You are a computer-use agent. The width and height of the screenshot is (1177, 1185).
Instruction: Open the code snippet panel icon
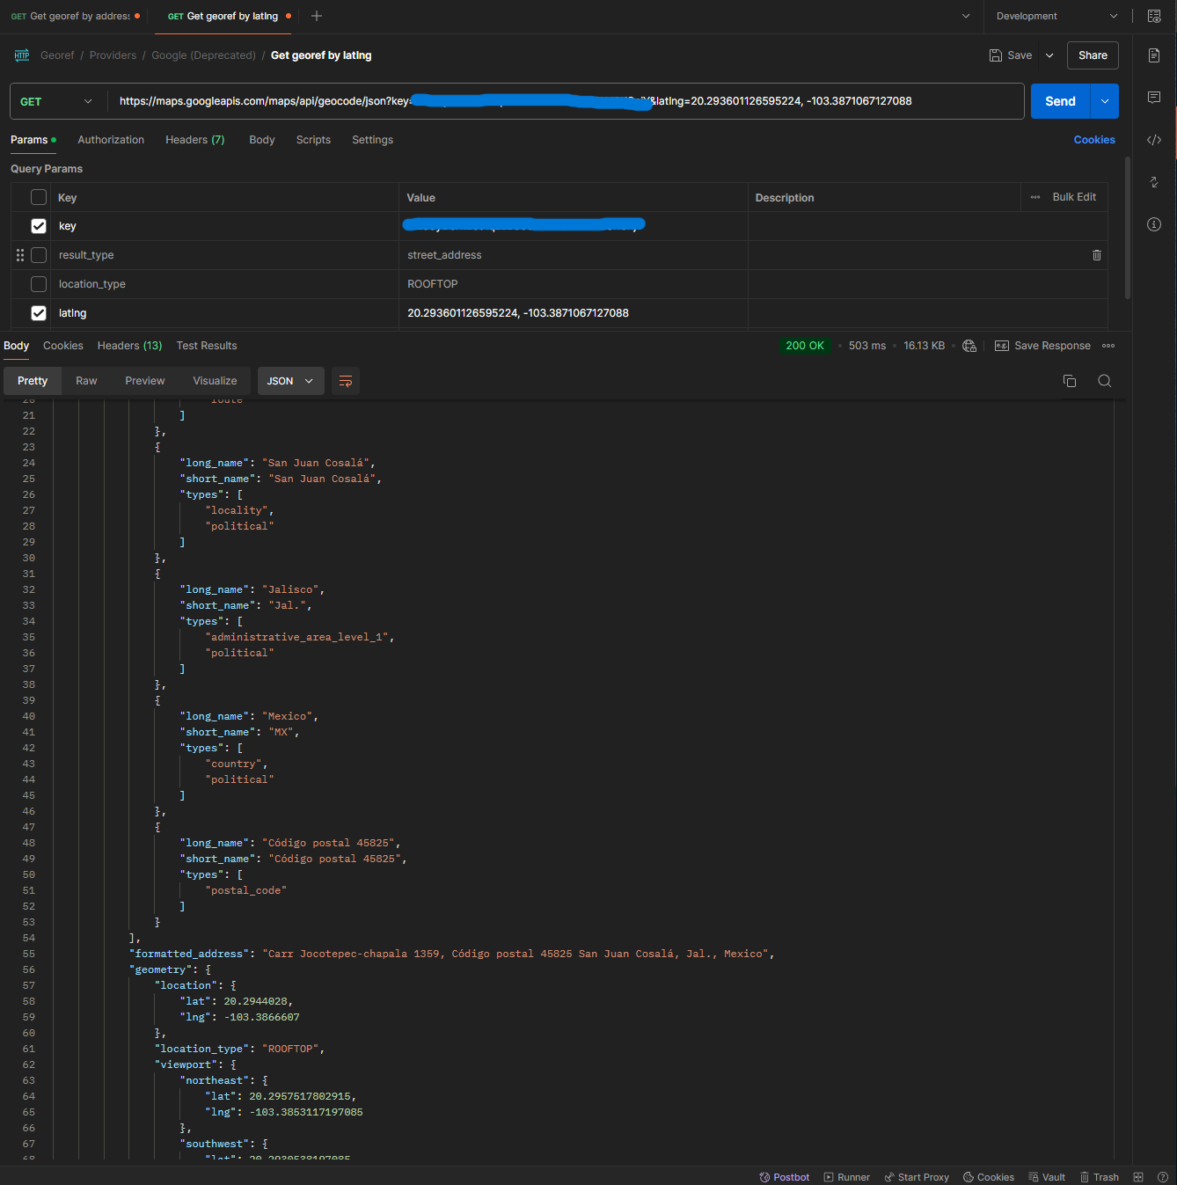pos(1154,140)
